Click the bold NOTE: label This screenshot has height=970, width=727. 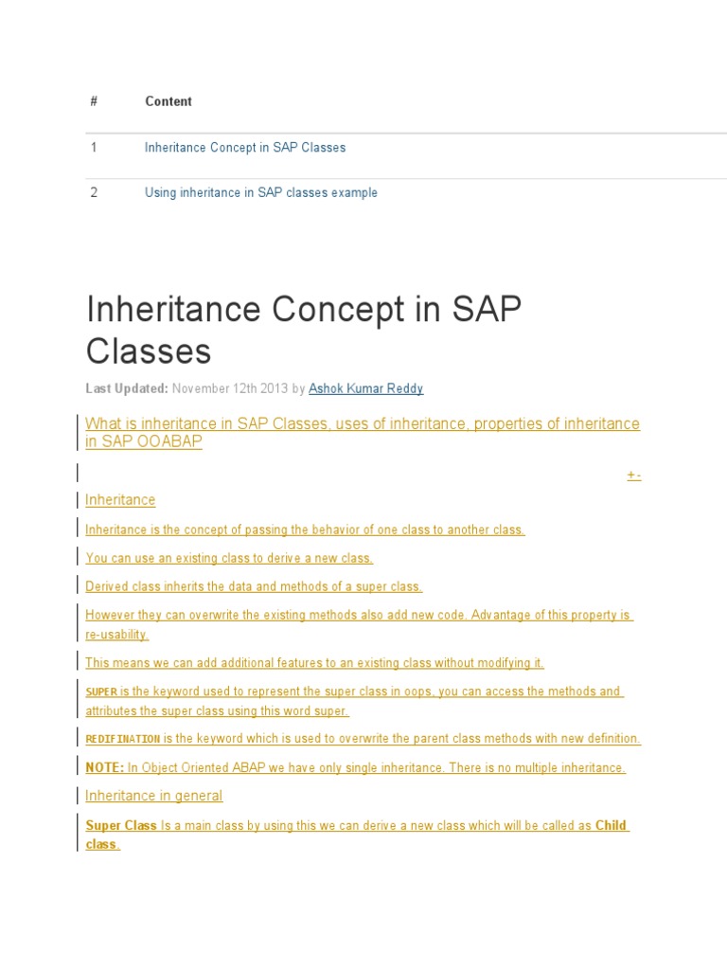pos(104,767)
